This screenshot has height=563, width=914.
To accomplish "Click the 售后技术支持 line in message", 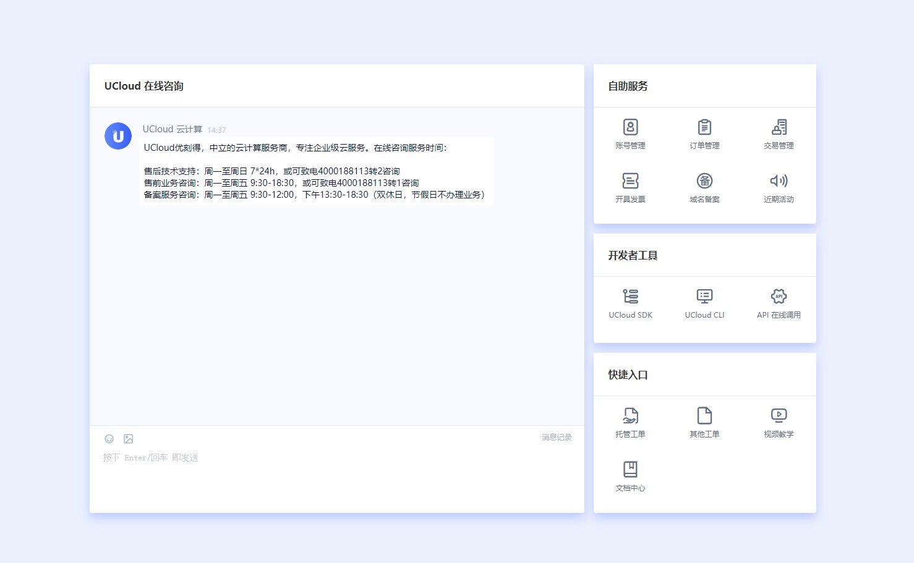I will point(271,171).
